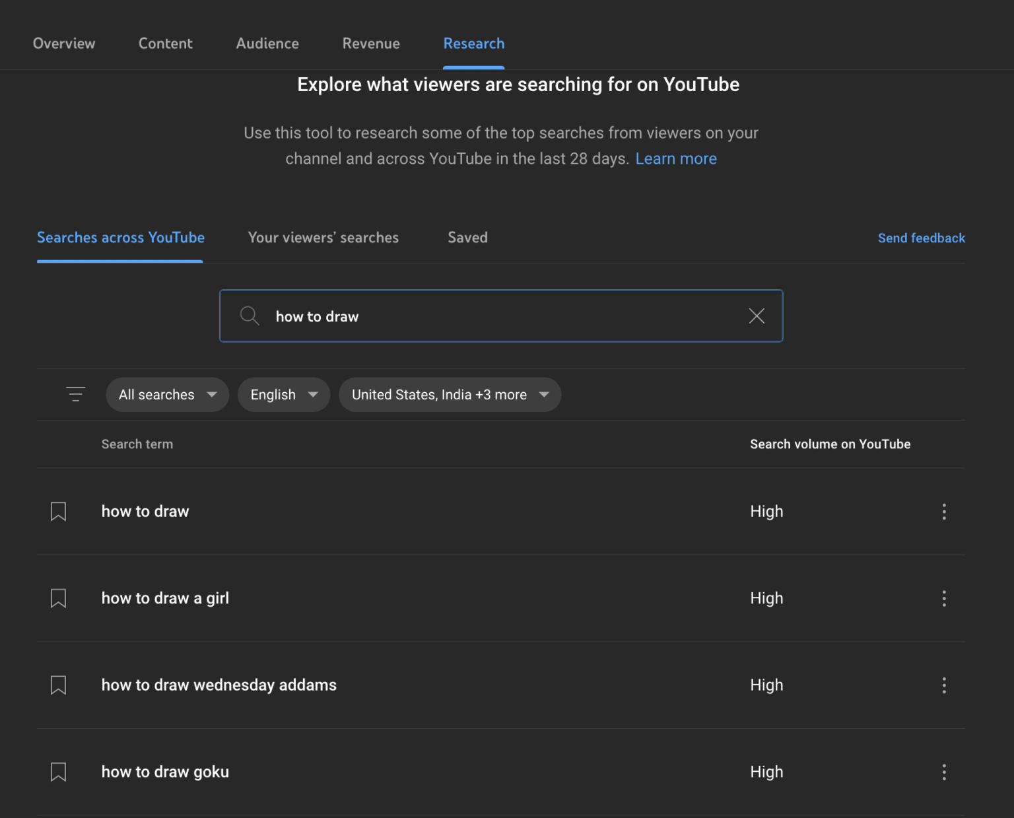Image resolution: width=1014 pixels, height=818 pixels.
Task: Open the three-dot menu for 'how to draw goku'
Action: [x=944, y=772]
